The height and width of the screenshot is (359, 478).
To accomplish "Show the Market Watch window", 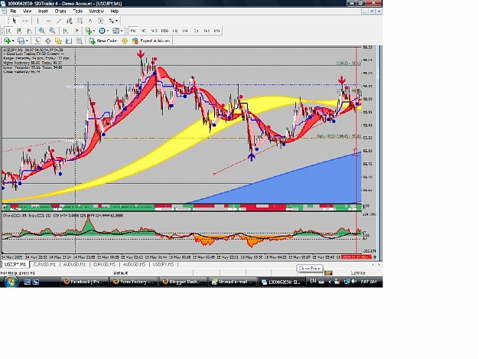I will click(37, 41).
